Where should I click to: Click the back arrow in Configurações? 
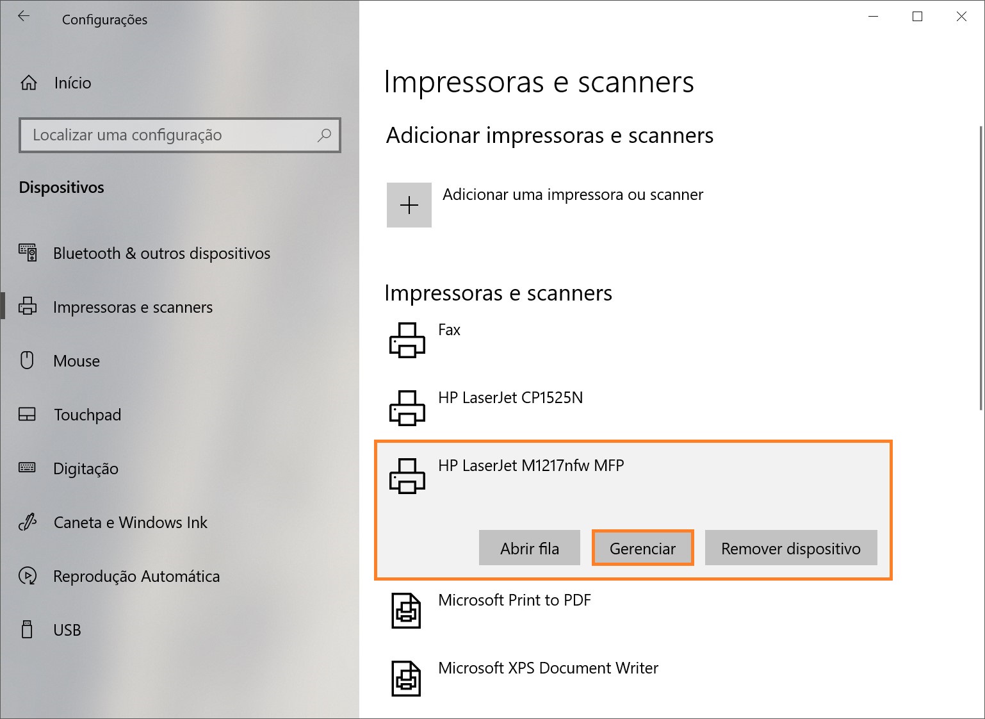(x=24, y=17)
